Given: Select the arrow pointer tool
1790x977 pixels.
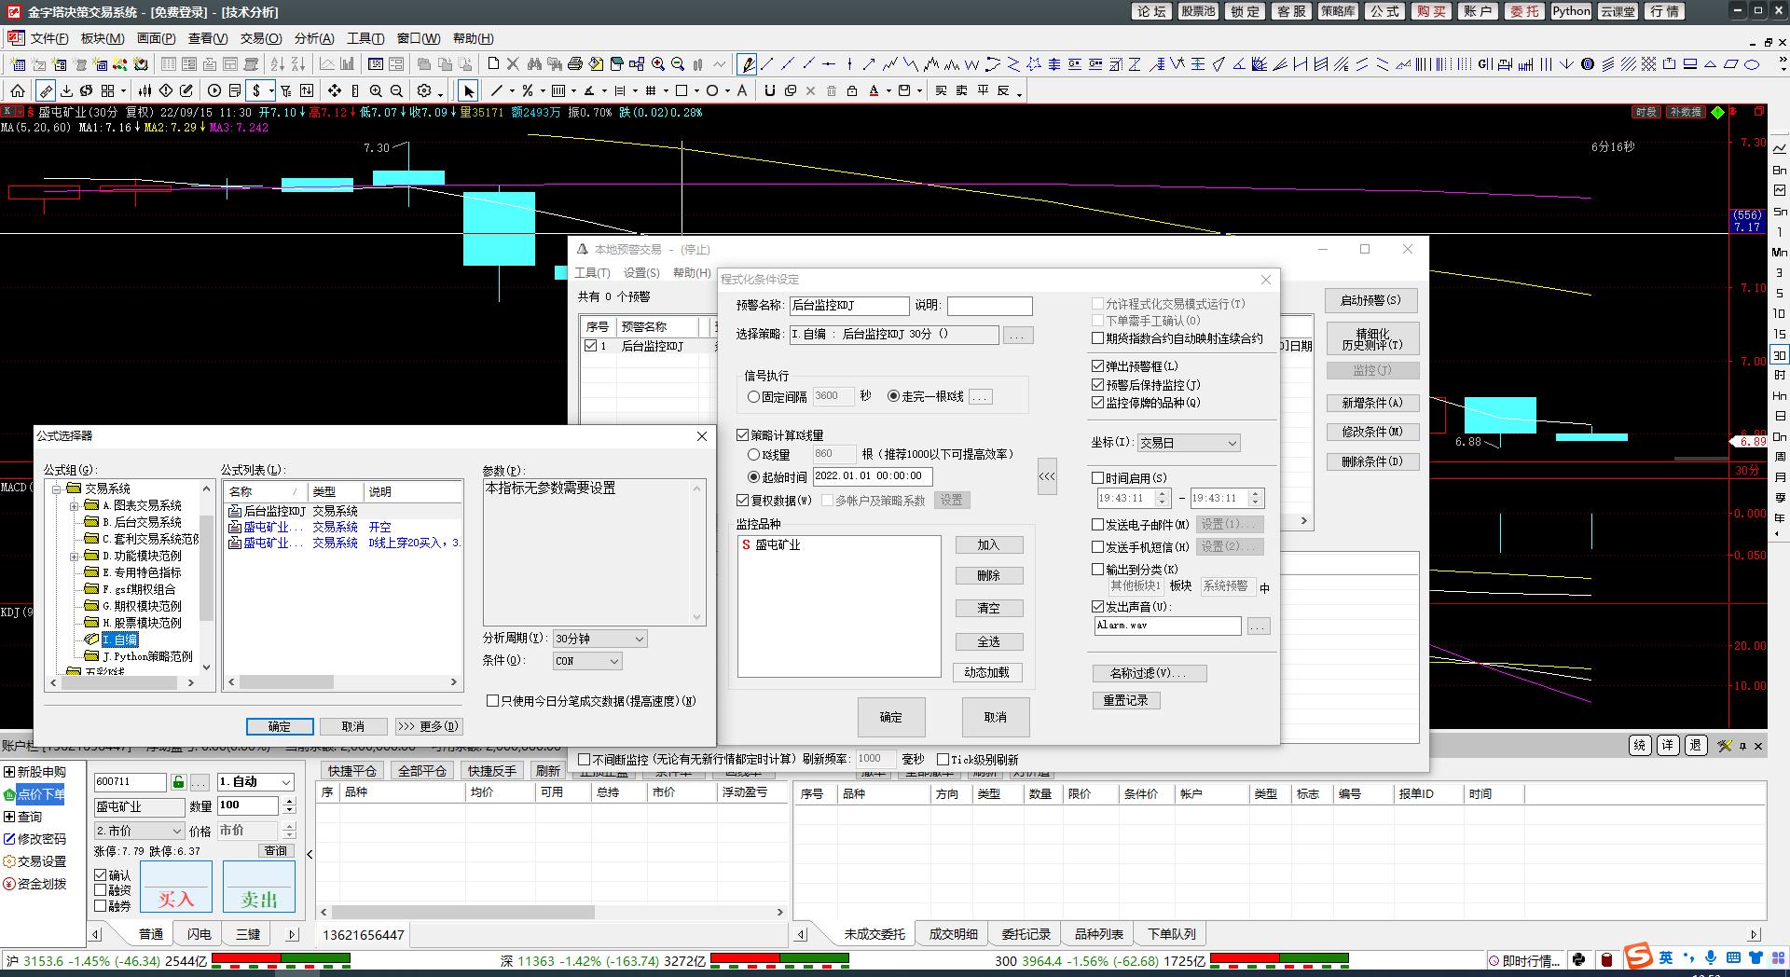Looking at the screenshot, I should [x=468, y=90].
